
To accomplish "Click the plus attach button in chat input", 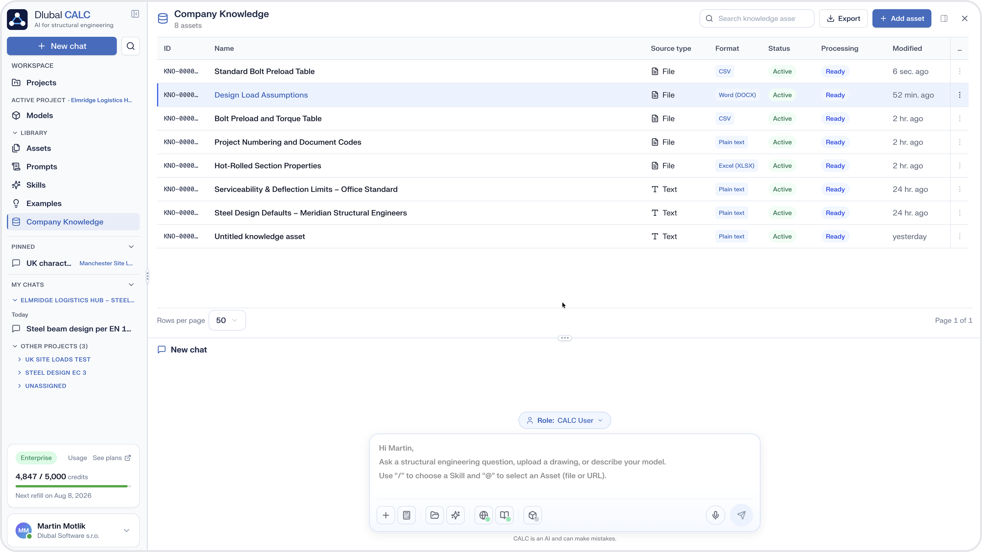I will 386,515.
